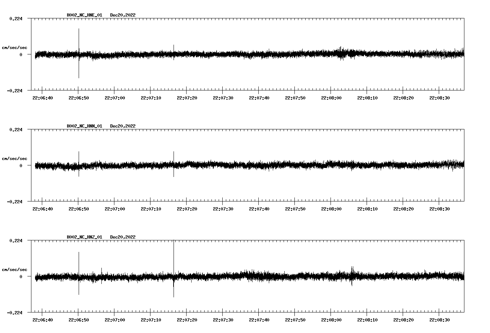This screenshot has width=490, height=333.
Task: Click the 0.224 upper limit on HNZ plot
Action: pos(16,241)
